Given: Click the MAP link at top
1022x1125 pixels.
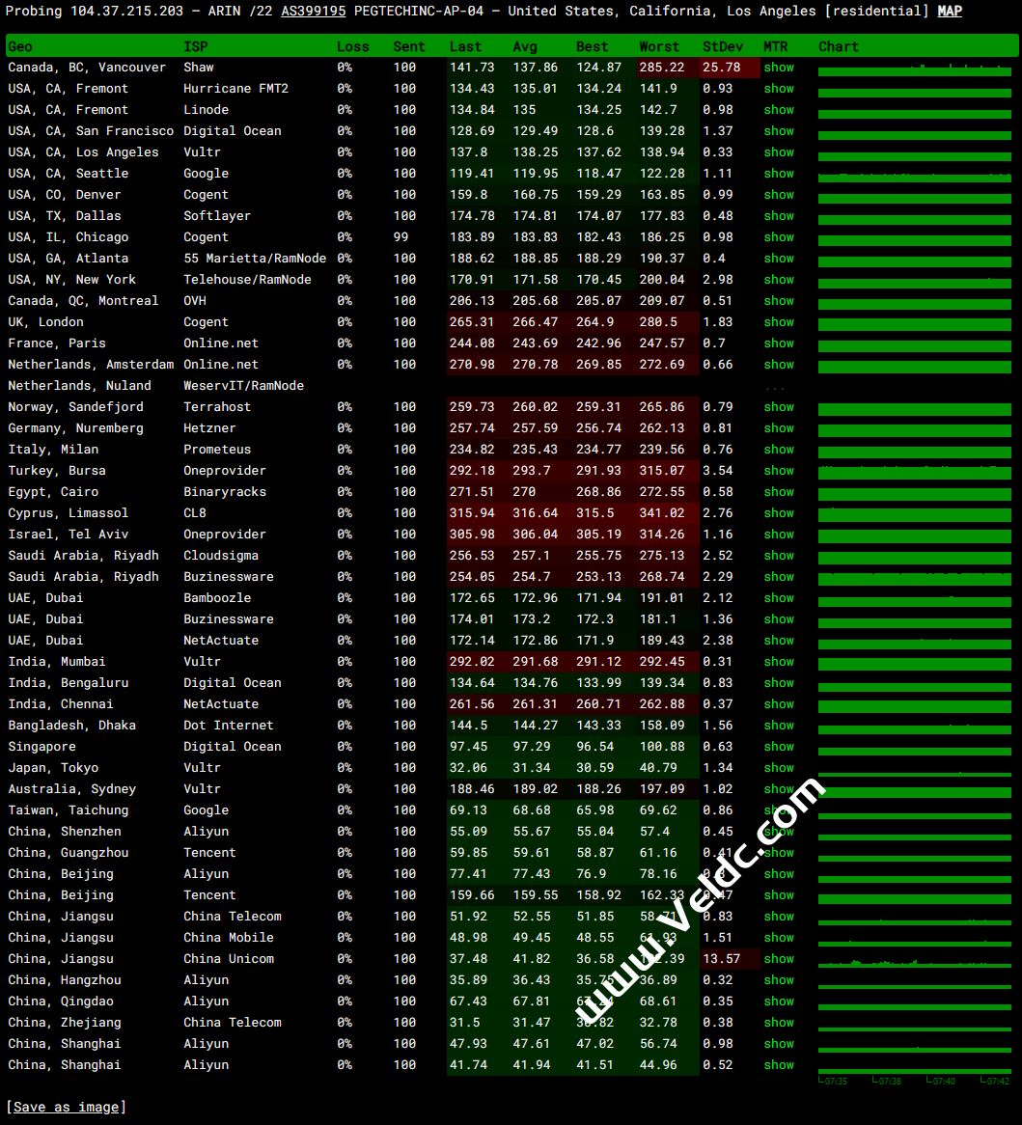Looking at the screenshot, I should pyautogui.click(x=950, y=11).
